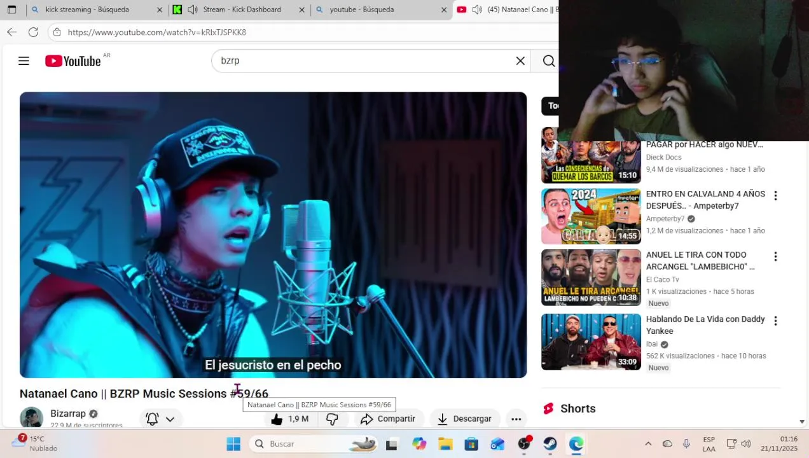Reload the page with the refresh icon

coord(34,32)
